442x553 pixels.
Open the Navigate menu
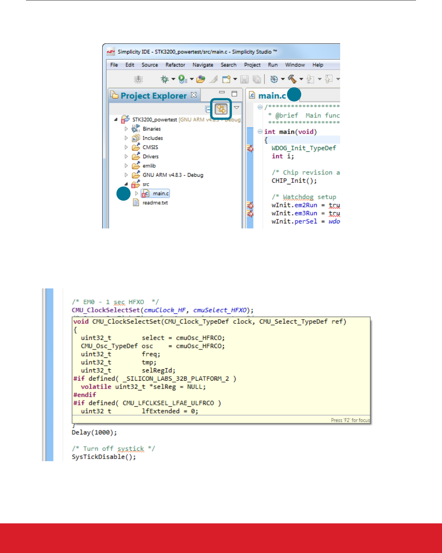203,65
